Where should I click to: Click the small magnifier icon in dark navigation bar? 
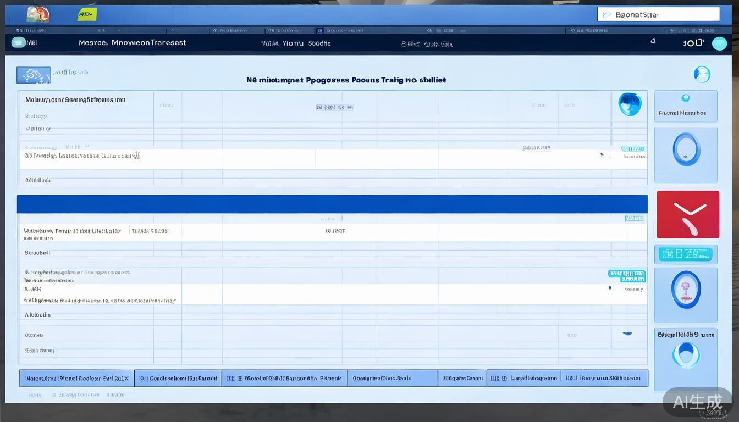[x=653, y=41]
